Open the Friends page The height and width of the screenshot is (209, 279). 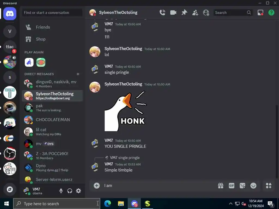[x=52, y=27]
